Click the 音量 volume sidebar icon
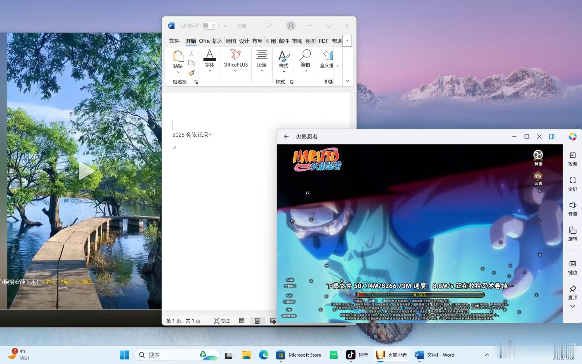Viewport: 582px width, 364px height. coord(573,209)
